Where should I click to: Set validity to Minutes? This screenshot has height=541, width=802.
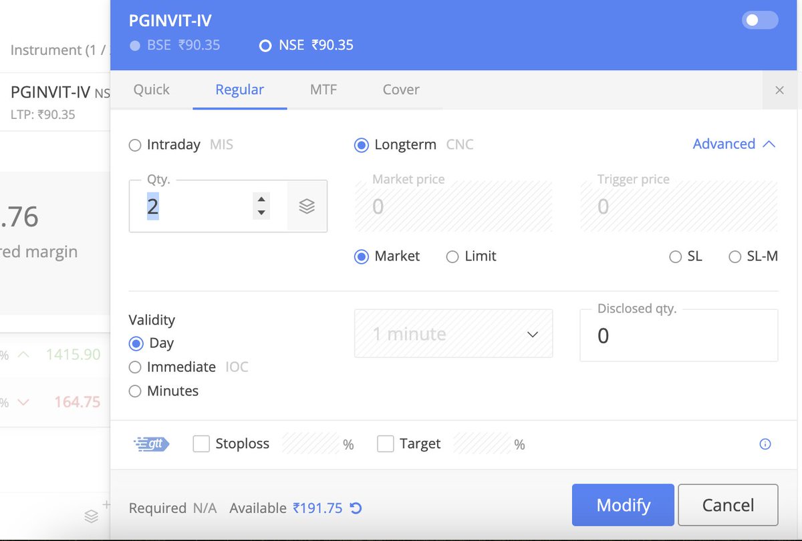click(135, 391)
